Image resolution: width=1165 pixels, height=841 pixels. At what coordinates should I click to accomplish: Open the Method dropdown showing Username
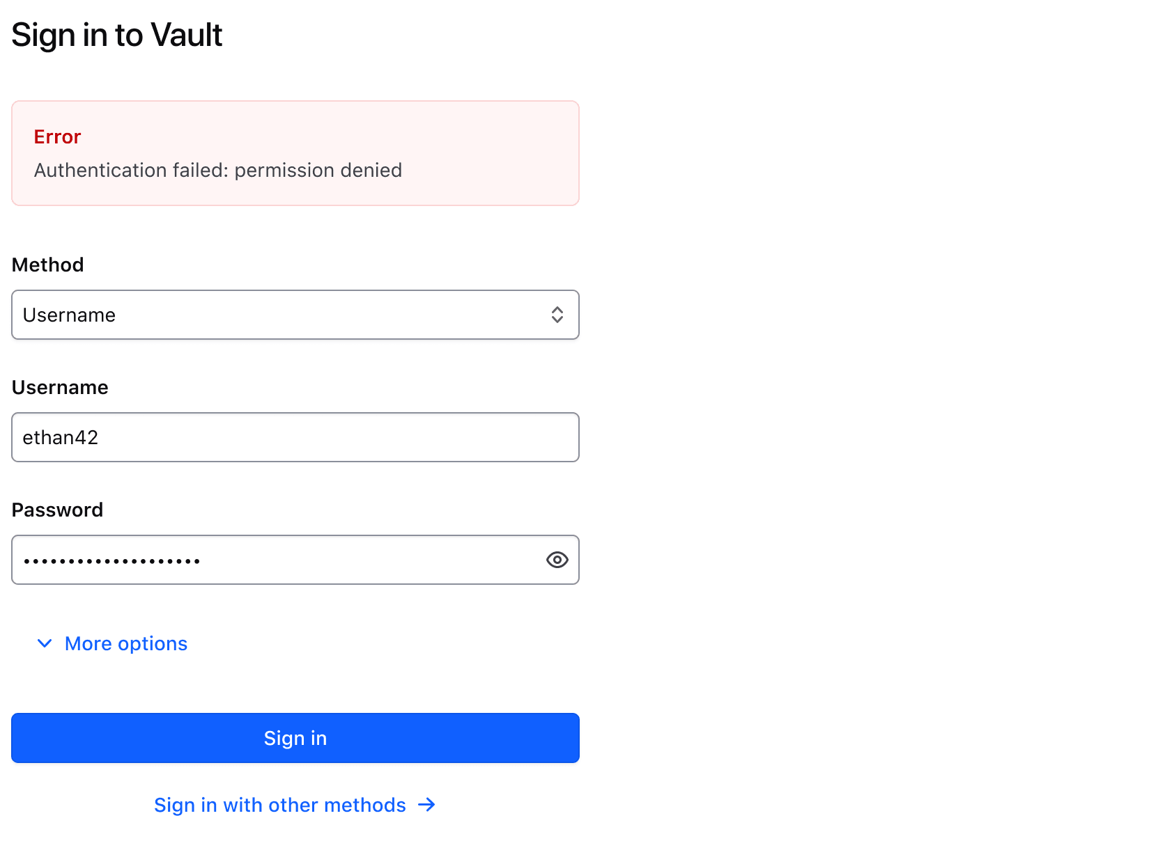point(295,315)
